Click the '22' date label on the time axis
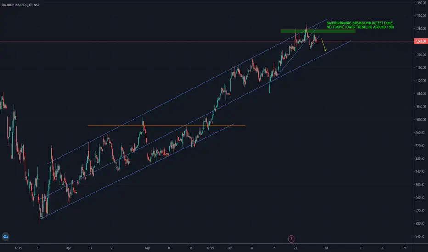This screenshot has width=428, height=252. (x=295, y=248)
